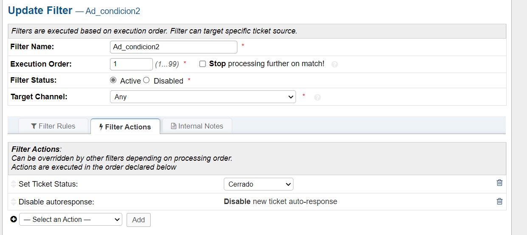This screenshot has height=235, width=527.
Task: Set filter status to Disabled
Action: pos(147,80)
